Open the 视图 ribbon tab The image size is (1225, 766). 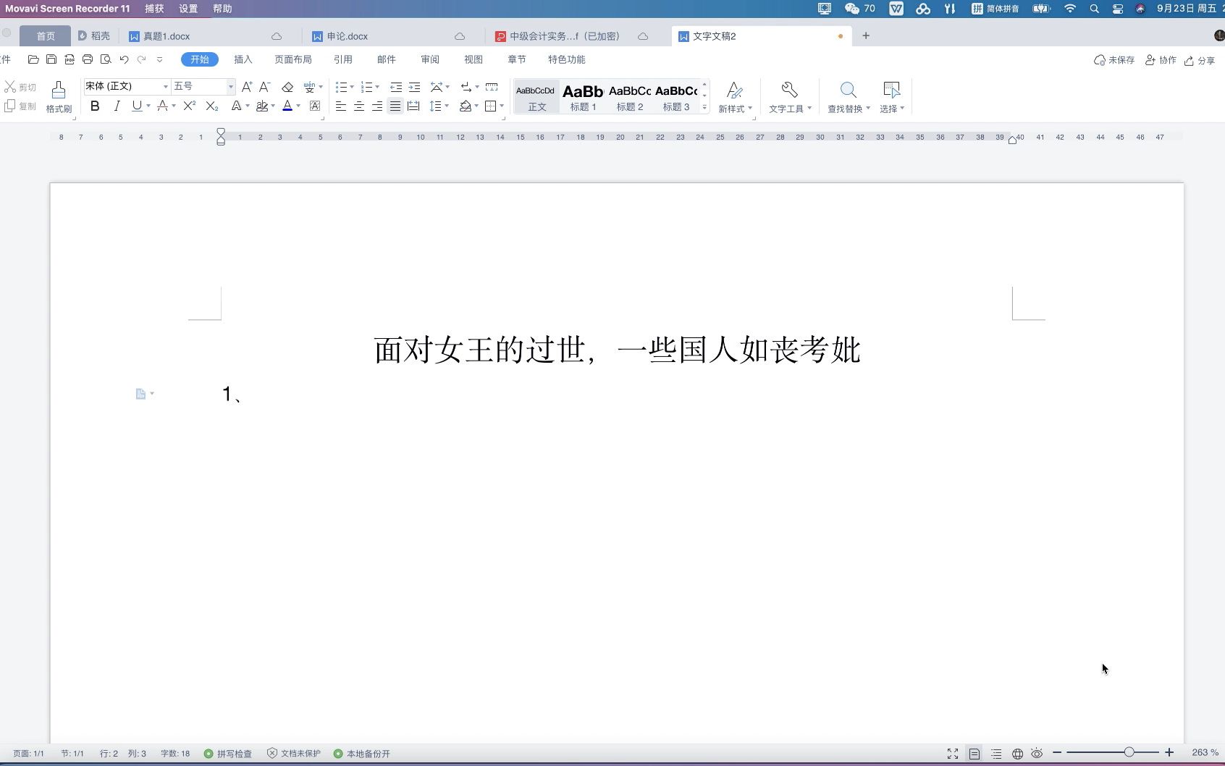tap(473, 59)
